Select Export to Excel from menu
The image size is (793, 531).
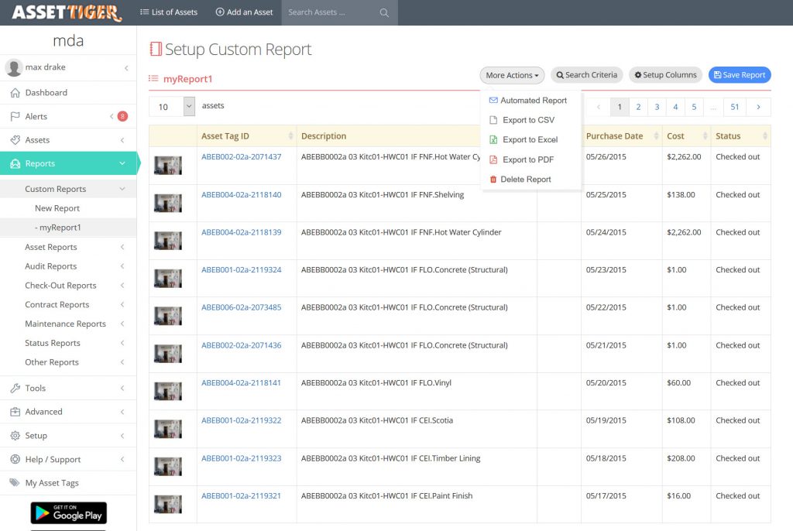pos(530,140)
